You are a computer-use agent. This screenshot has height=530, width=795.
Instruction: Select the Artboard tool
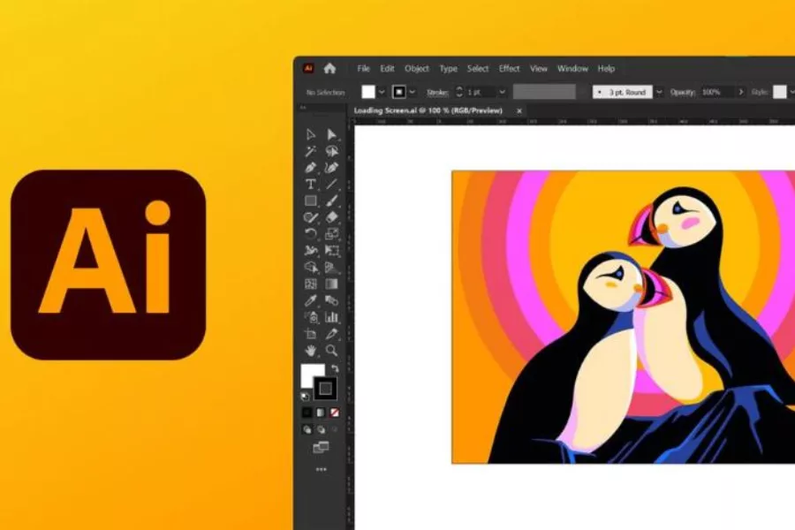point(311,334)
